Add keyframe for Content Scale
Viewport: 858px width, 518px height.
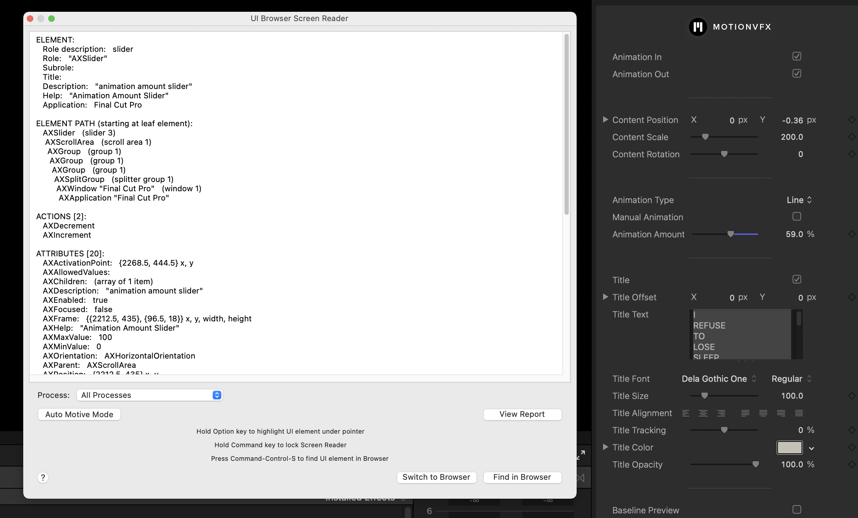[852, 137]
